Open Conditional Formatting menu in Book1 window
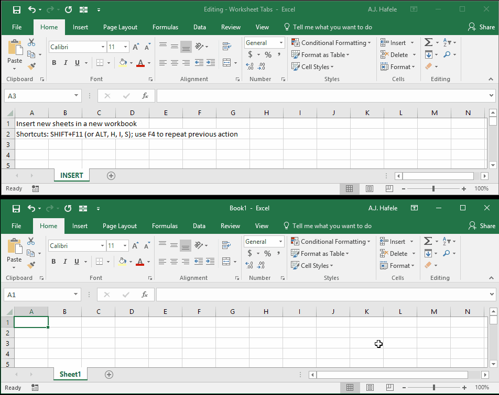499x395 pixels. coord(331,242)
